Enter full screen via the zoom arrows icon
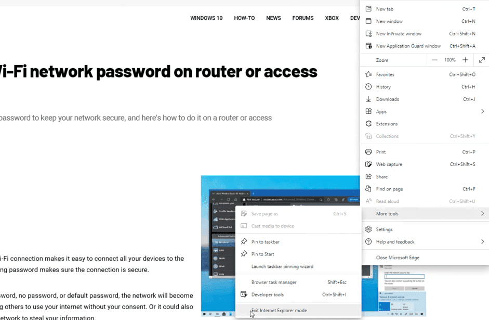489x320 pixels. click(x=482, y=60)
